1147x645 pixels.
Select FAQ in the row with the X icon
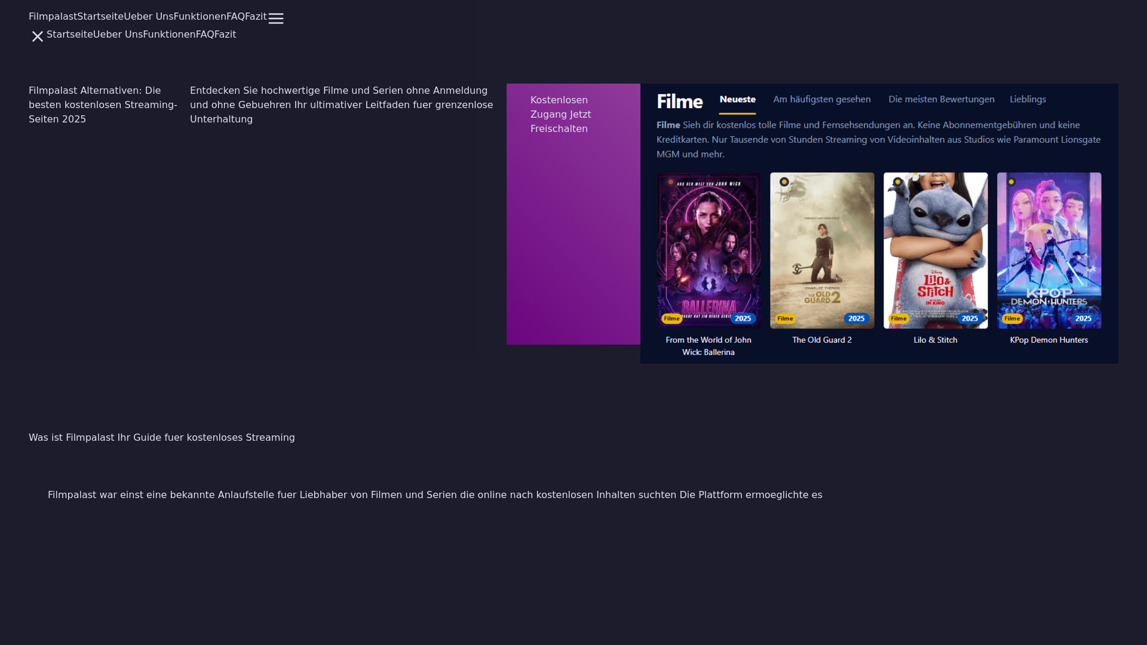pyautogui.click(x=205, y=35)
